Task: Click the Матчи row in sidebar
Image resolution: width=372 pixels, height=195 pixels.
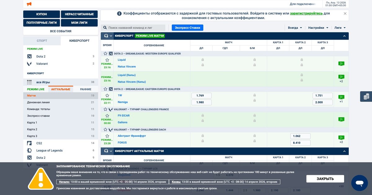Action: pos(61,96)
